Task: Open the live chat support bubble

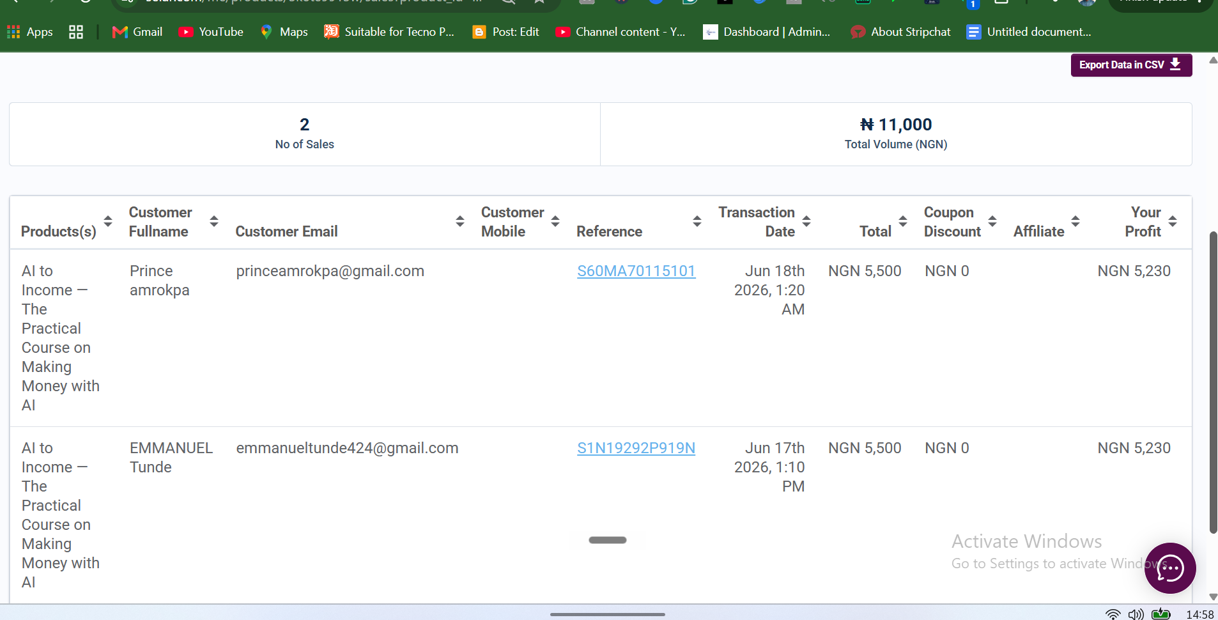Action: [1169, 568]
